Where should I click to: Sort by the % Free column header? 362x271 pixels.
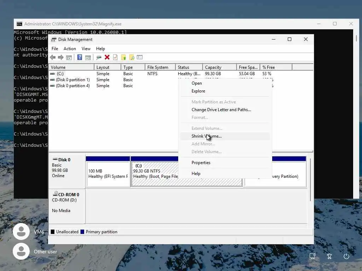(276, 67)
